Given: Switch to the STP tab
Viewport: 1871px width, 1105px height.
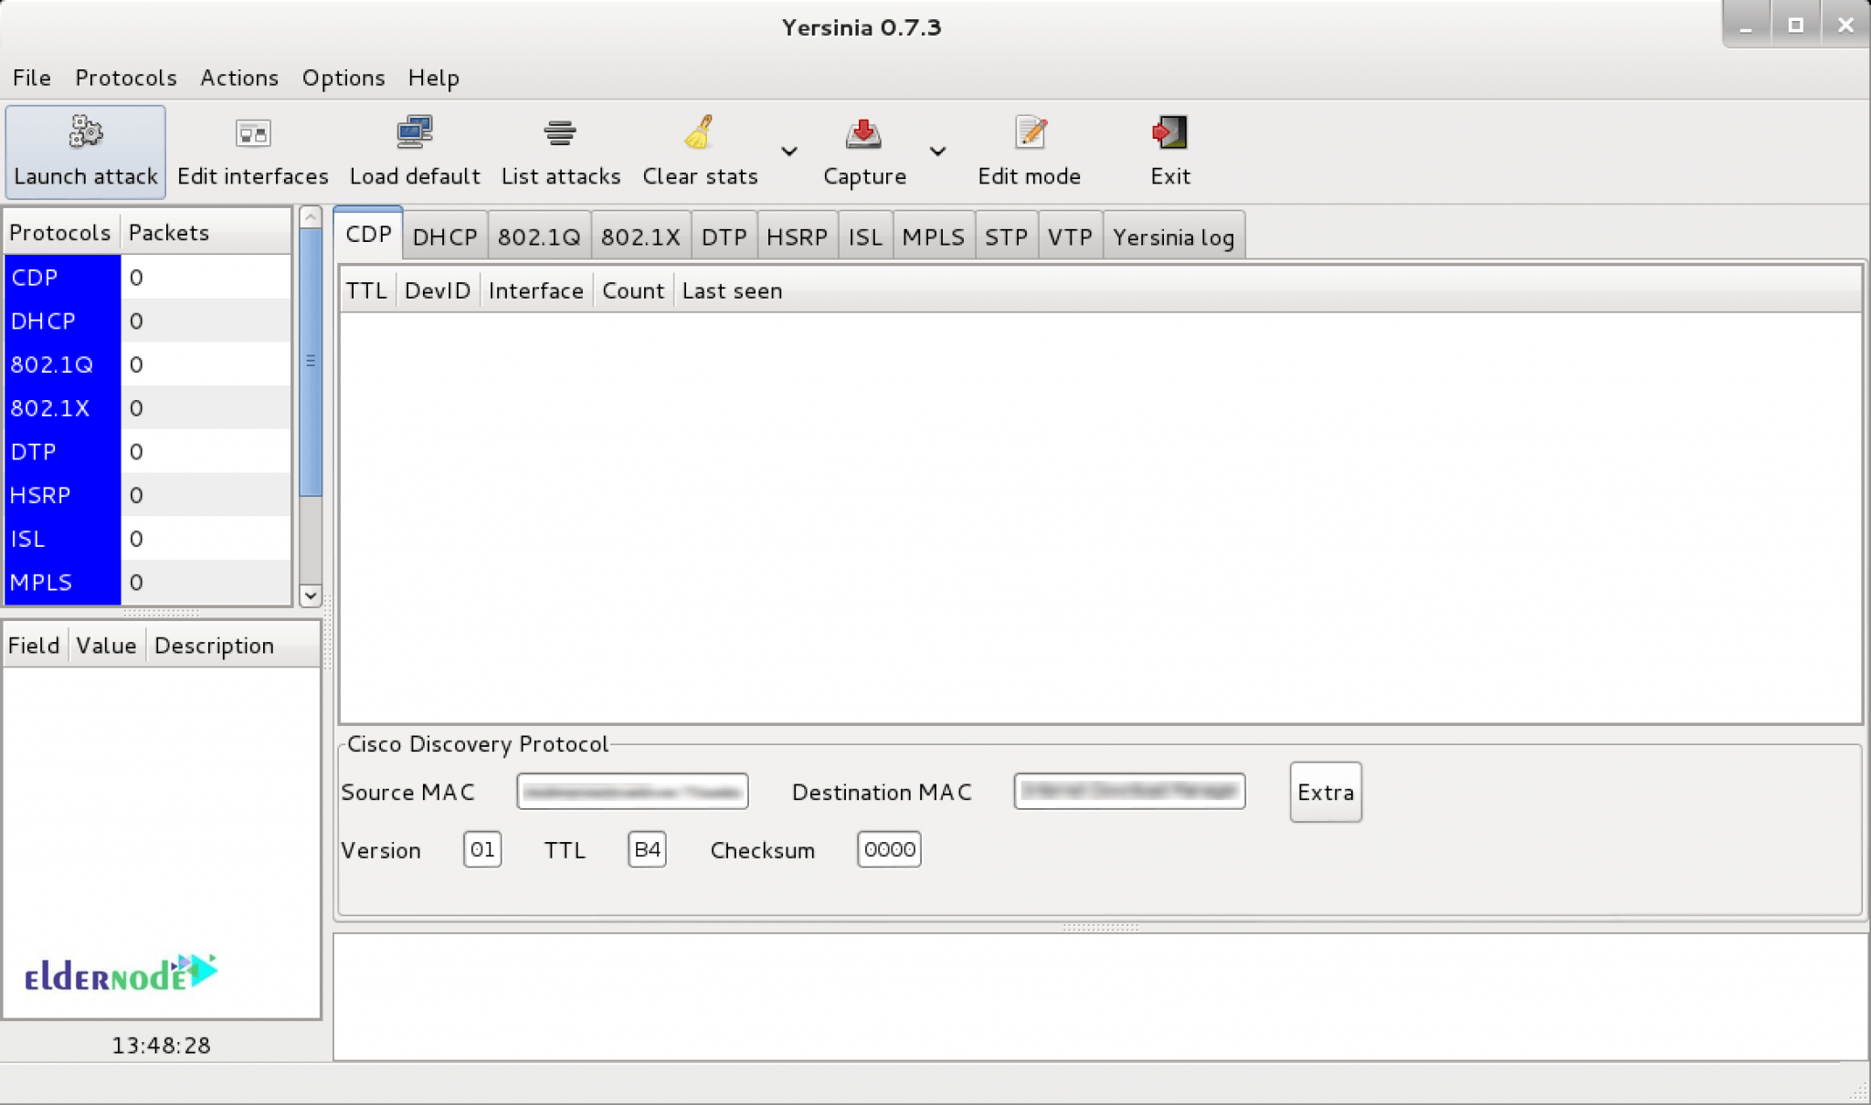Looking at the screenshot, I should click(x=1006, y=236).
